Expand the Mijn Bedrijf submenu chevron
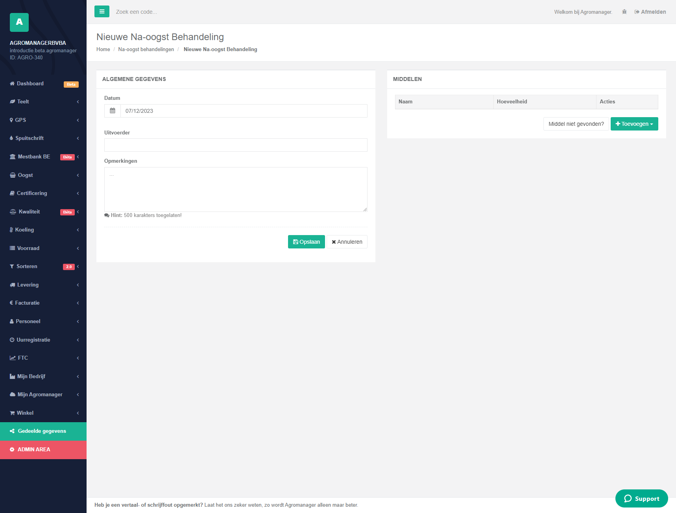The height and width of the screenshot is (513, 676). coord(78,376)
